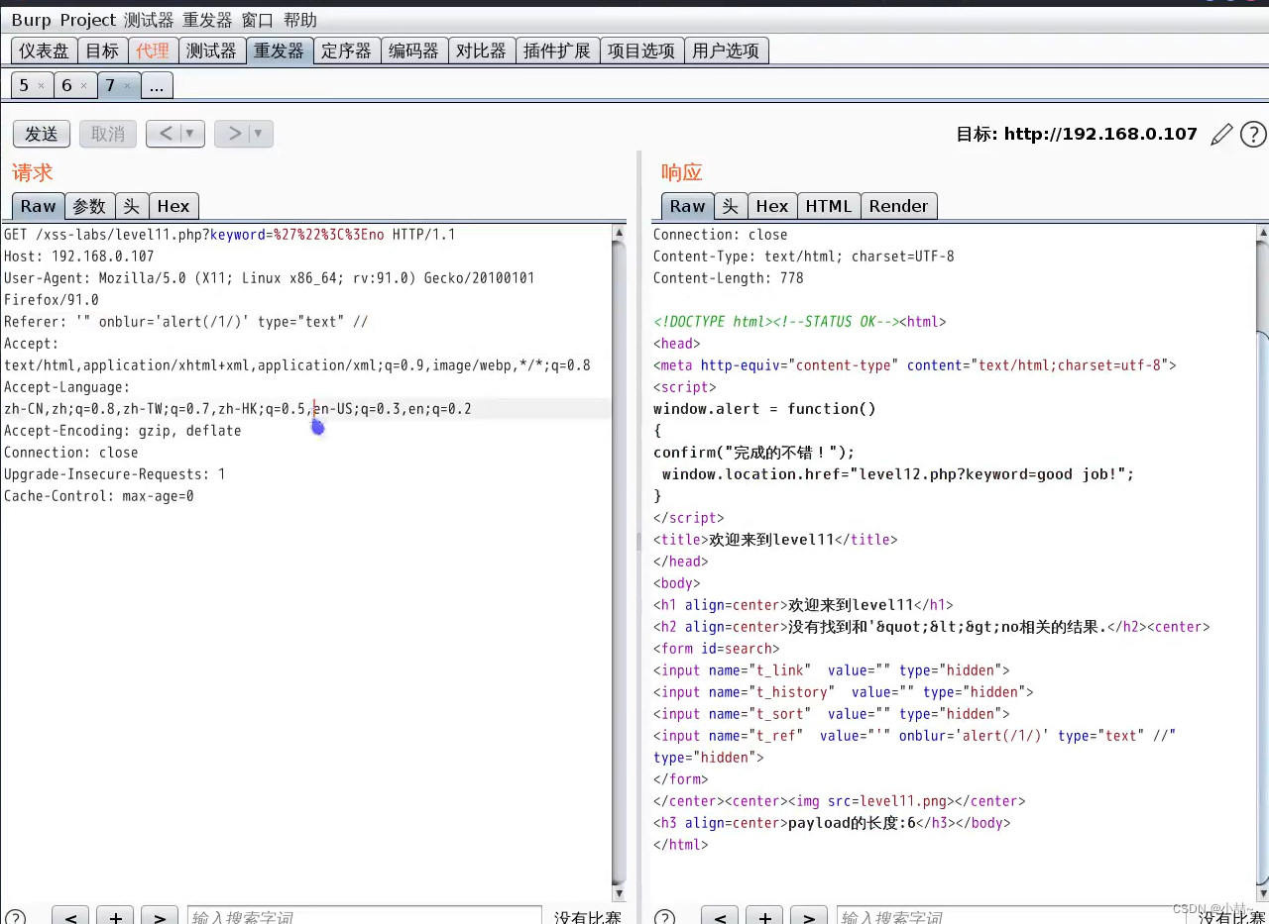Screen dimensions: 1269x924
Task: Click the response search help icon
Action: [664, 917]
